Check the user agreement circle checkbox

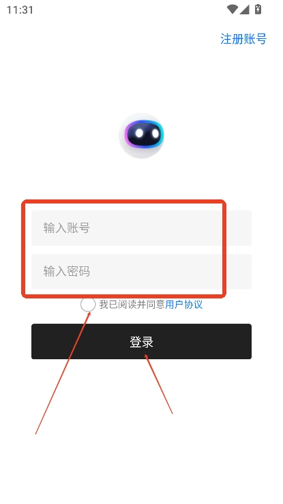click(88, 305)
